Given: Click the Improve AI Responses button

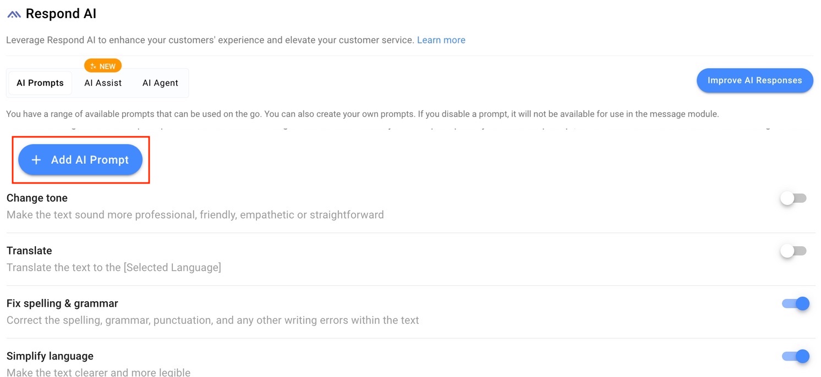Looking at the screenshot, I should [754, 80].
